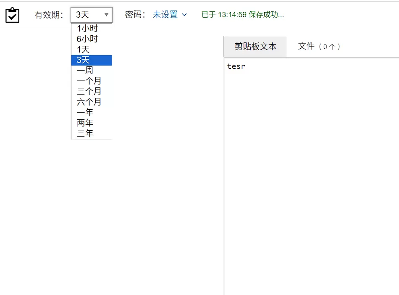The height and width of the screenshot is (295, 399).
Task: Expand the 有效期 expiration dropdown
Action: click(91, 14)
